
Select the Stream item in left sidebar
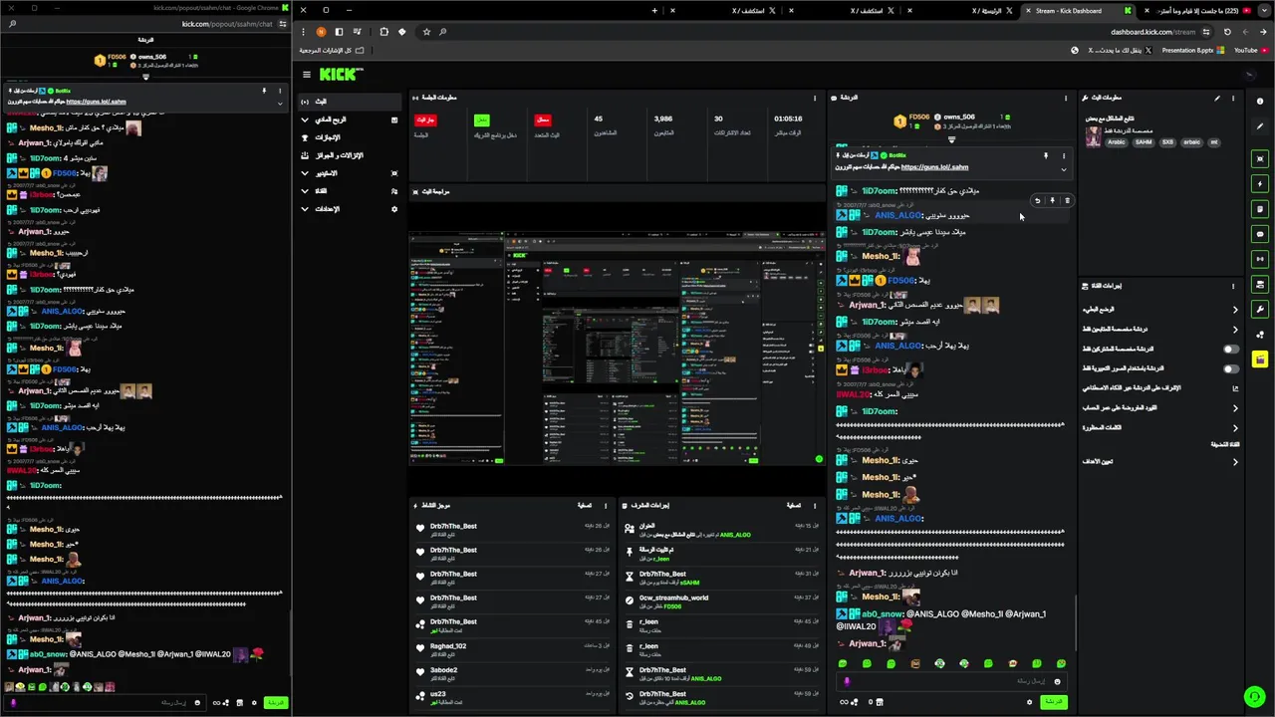click(x=348, y=102)
